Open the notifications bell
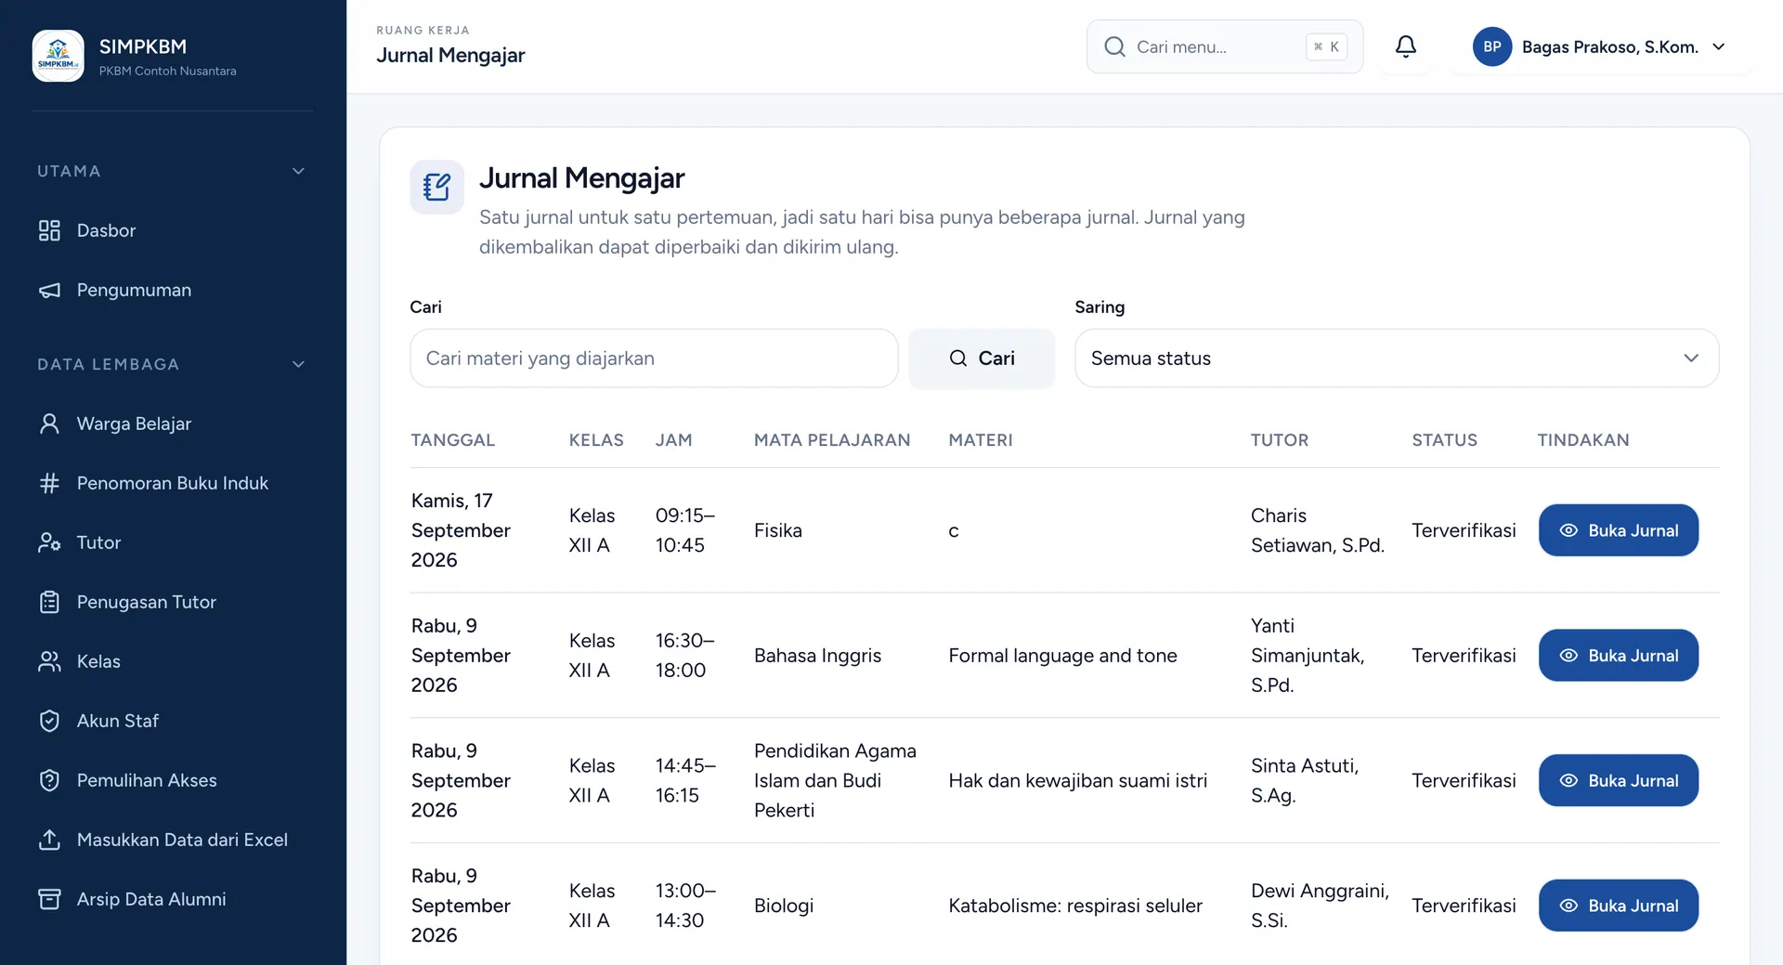Image resolution: width=1783 pixels, height=965 pixels. pos(1406,46)
